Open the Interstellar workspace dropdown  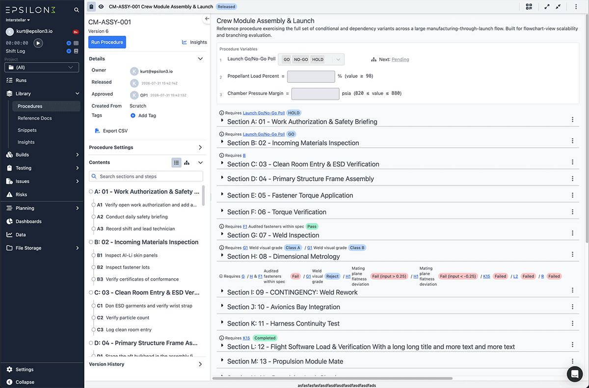tap(18, 20)
